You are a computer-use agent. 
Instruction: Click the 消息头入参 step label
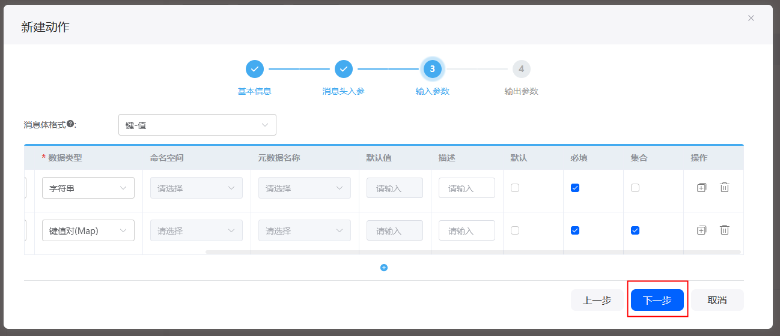[344, 91]
